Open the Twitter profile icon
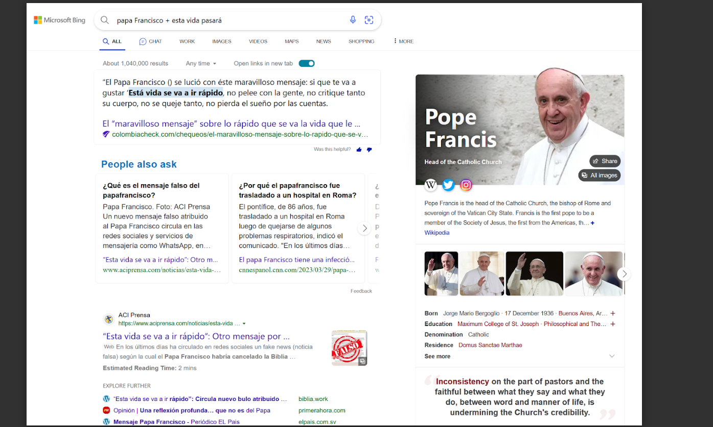The image size is (713, 427). pyautogui.click(x=448, y=185)
